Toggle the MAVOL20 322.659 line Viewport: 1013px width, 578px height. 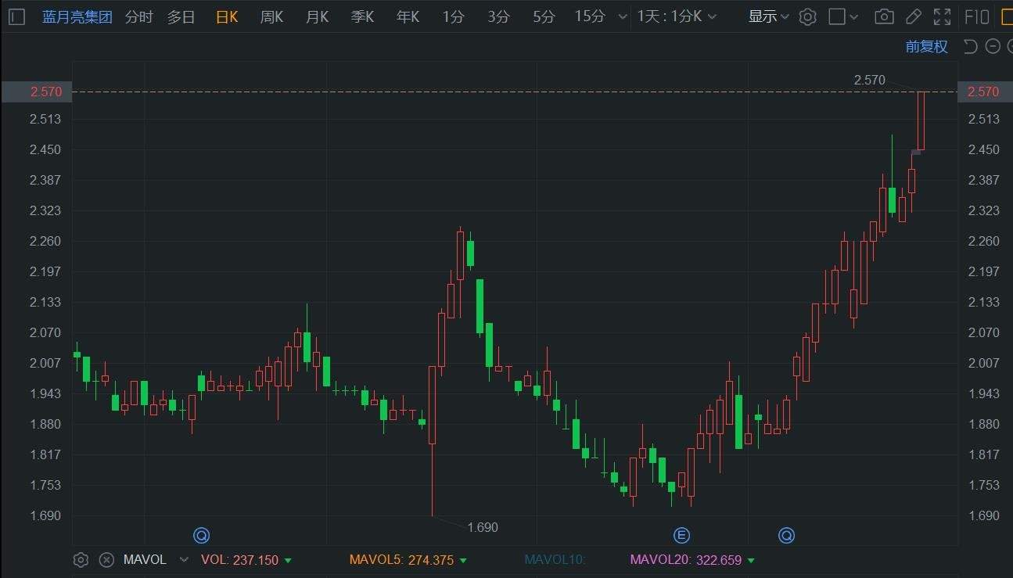[x=693, y=560]
